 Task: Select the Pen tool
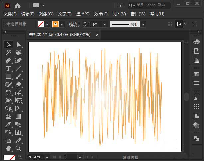[x=8, y=60]
